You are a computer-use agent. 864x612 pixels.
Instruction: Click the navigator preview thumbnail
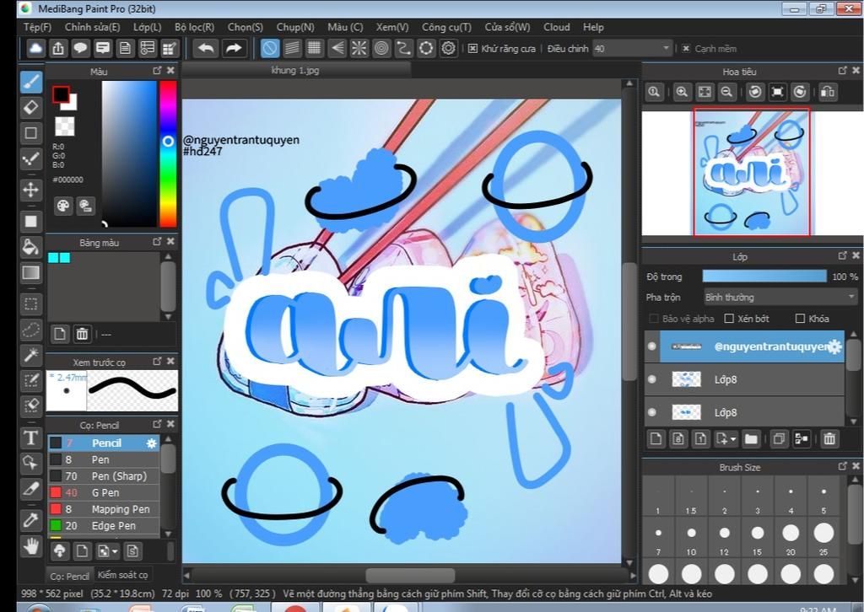(752, 172)
